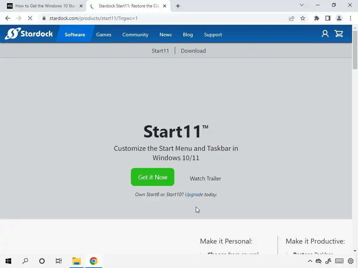Open the Stardock account user icon

pyautogui.click(x=325, y=34)
